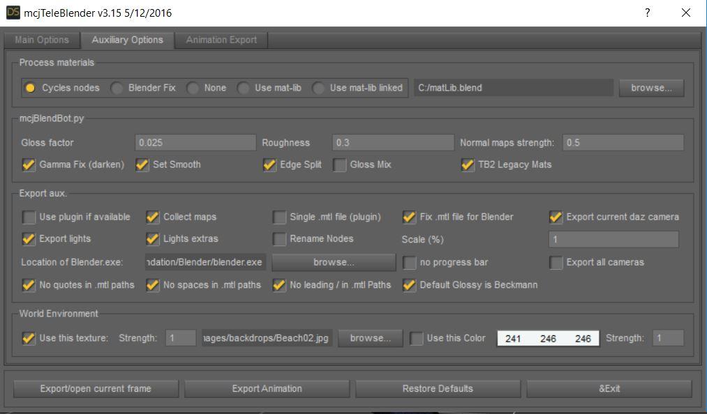Click the Roughness value field
The image size is (707, 414).
coord(393,142)
